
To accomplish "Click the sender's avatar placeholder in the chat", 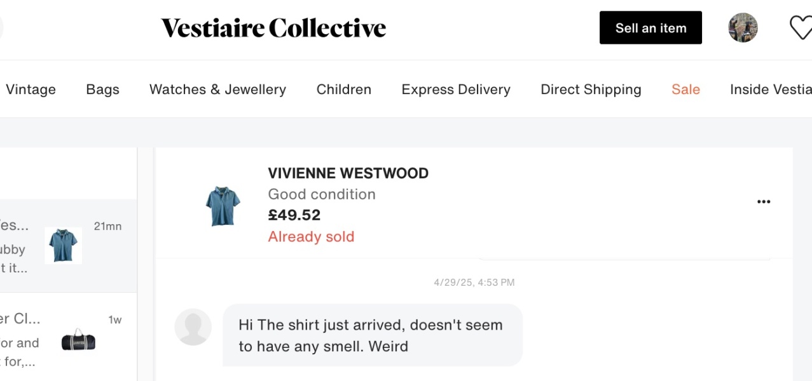I will (x=193, y=326).
